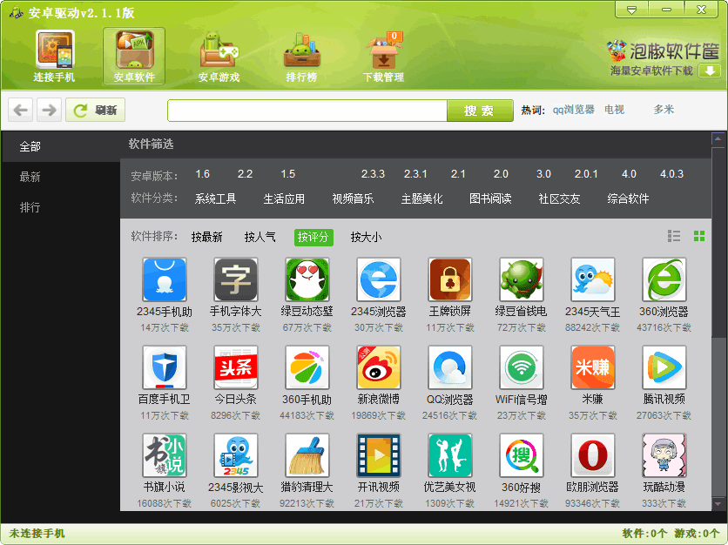
Task: Open the 王牌锁屏 lock app icon
Action: point(450,280)
